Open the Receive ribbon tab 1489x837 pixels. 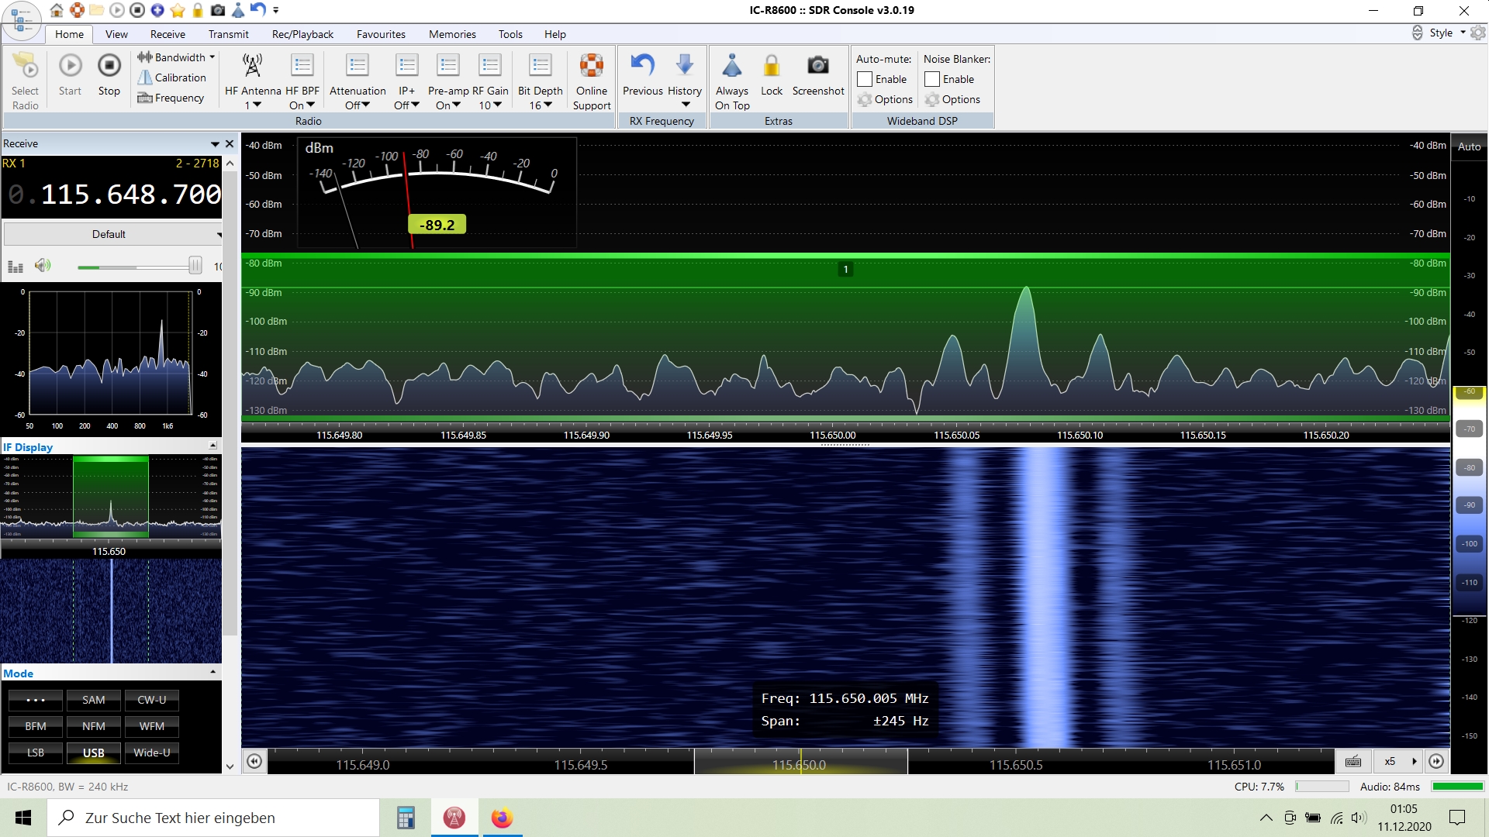[x=168, y=34]
